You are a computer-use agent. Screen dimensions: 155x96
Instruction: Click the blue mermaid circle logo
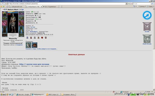(x=147, y=15)
